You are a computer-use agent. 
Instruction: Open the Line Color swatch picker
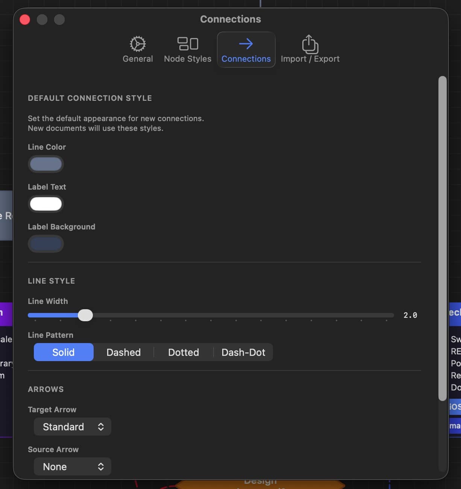(x=46, y=164)
